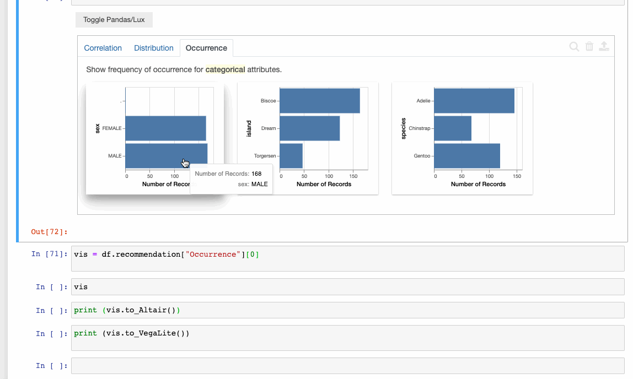Click the trash icon to clear visualizations
The image size is (633, 379).
(x=589, y=47)
